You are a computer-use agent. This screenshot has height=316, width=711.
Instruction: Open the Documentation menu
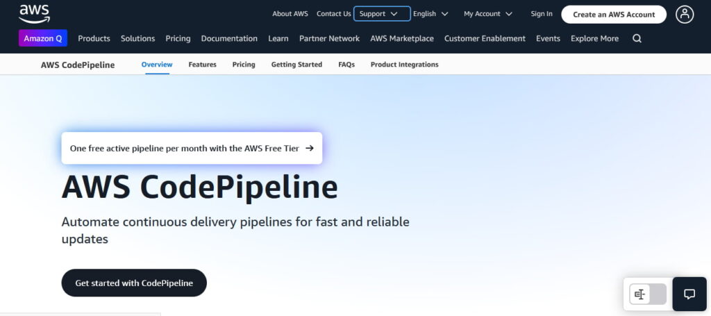point(229,38)
